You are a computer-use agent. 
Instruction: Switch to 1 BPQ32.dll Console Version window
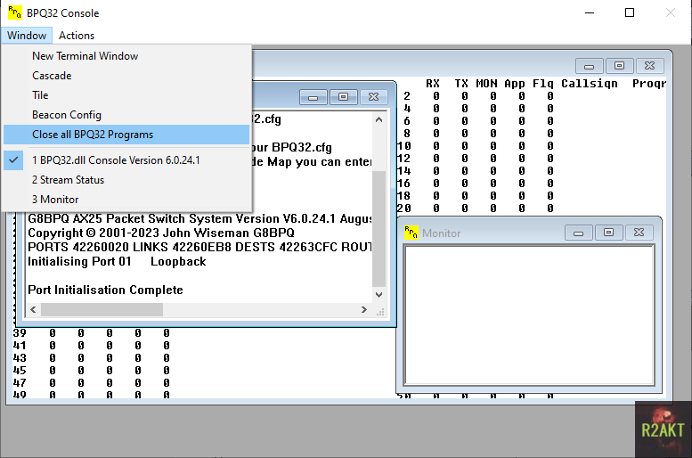[126, 160]
